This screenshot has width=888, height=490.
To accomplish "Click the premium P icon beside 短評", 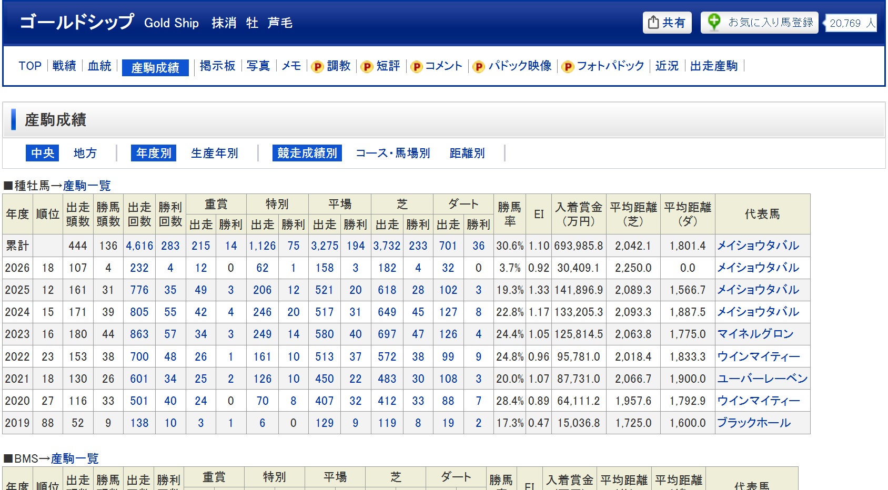I will (367, 67).
